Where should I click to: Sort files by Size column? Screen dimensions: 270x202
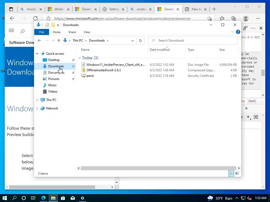click(222, 50)
